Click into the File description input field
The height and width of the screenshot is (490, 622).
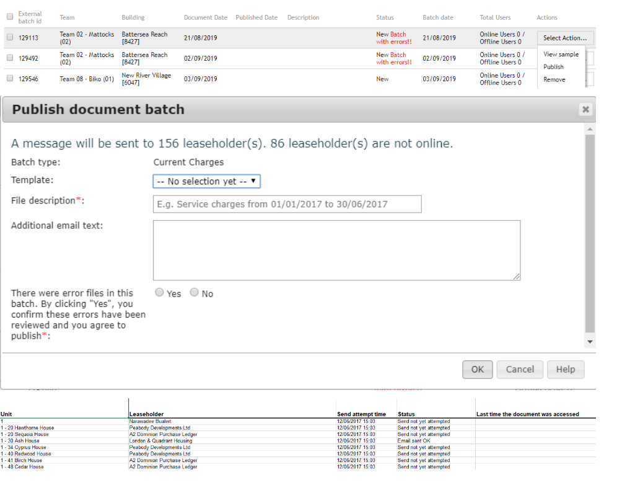(x=287, y=203)
